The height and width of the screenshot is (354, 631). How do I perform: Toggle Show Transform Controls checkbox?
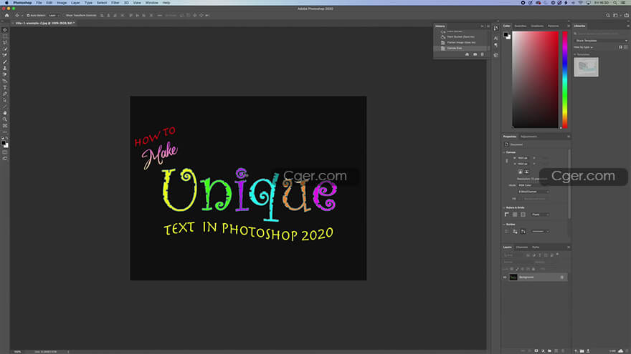pyautogui.click(x=64, y=15)
